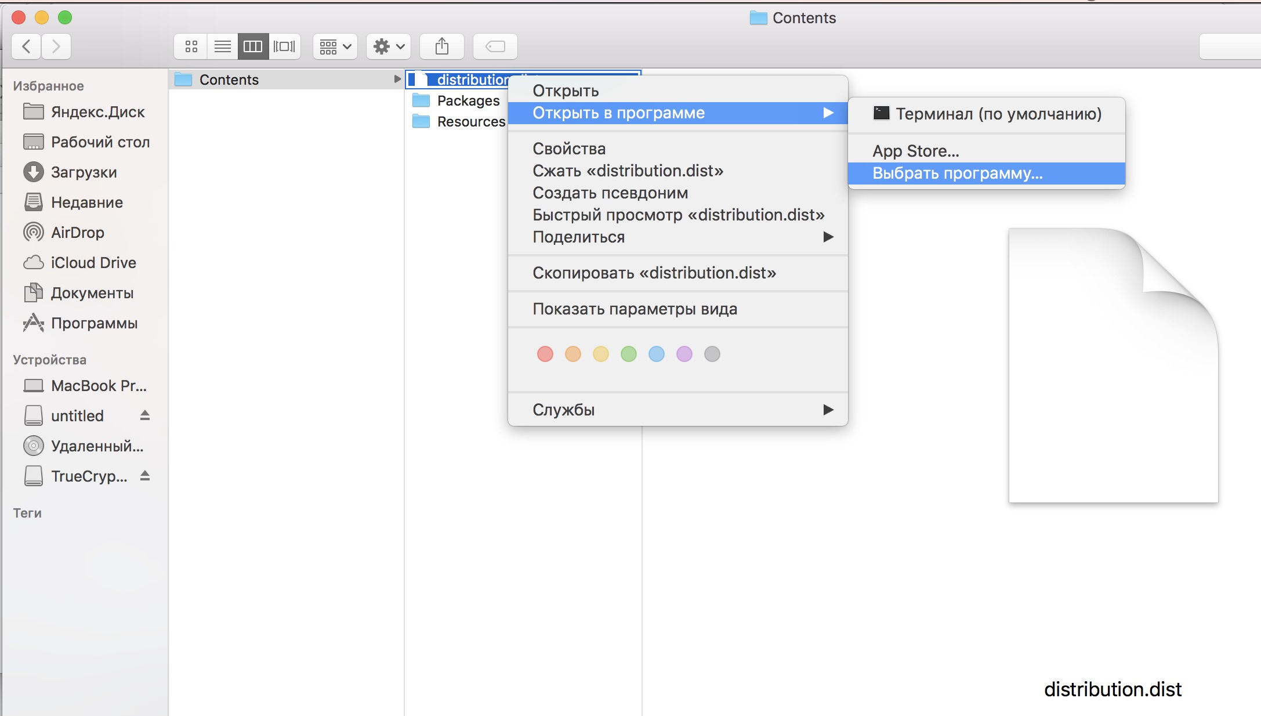This screenshot has height=716, width=1261.
Task: Select Удаленный... disc in sidebar
Action: (x=84, y=446)
